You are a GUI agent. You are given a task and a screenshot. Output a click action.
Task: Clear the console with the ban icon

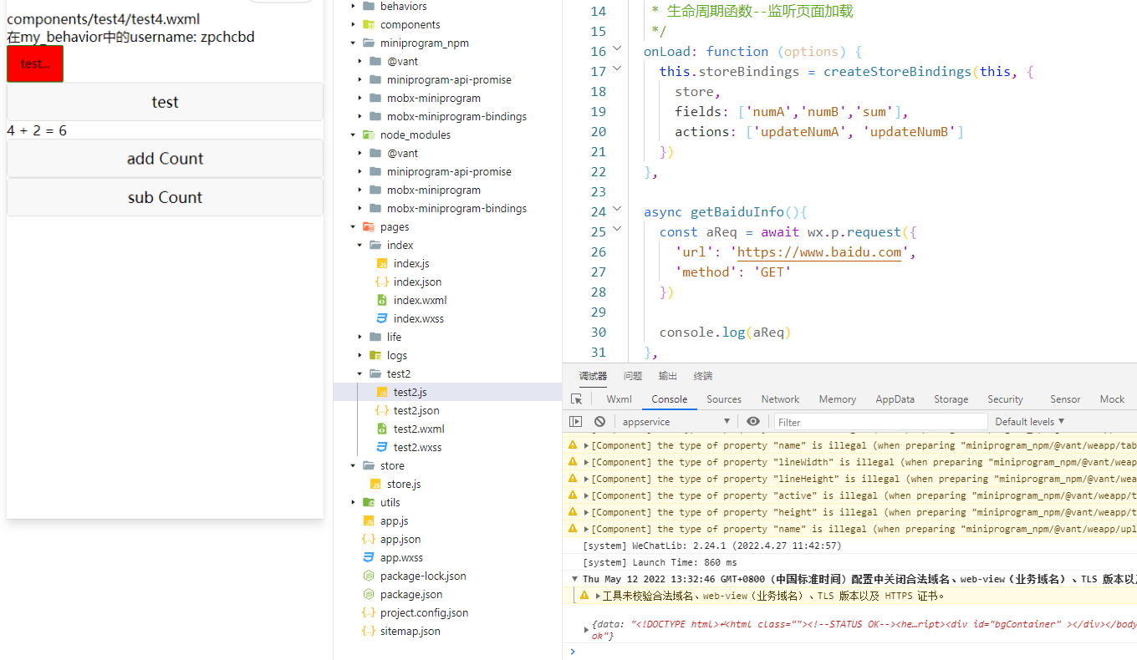(599, 422)
